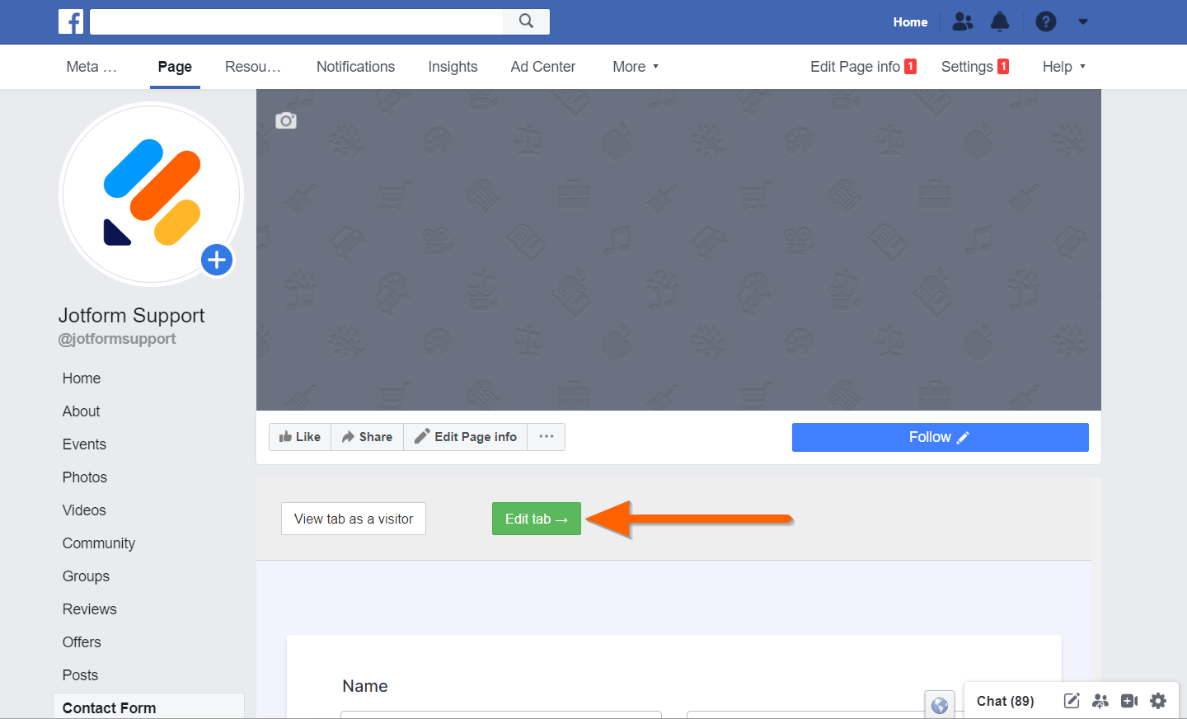Open Groups in the sidebar
Image resolution: width=1187 pixels, height=719 pixels.
(86, 576)
